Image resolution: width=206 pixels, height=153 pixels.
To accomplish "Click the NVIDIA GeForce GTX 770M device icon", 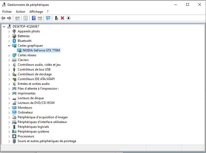I will (x=19, y=50).
